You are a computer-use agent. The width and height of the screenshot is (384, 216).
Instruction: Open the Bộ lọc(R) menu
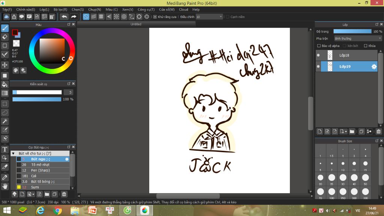coord(60,9)
